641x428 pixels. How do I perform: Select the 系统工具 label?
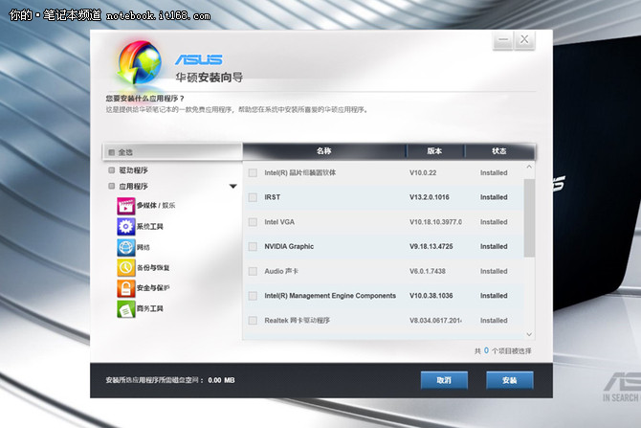(149, 226)
